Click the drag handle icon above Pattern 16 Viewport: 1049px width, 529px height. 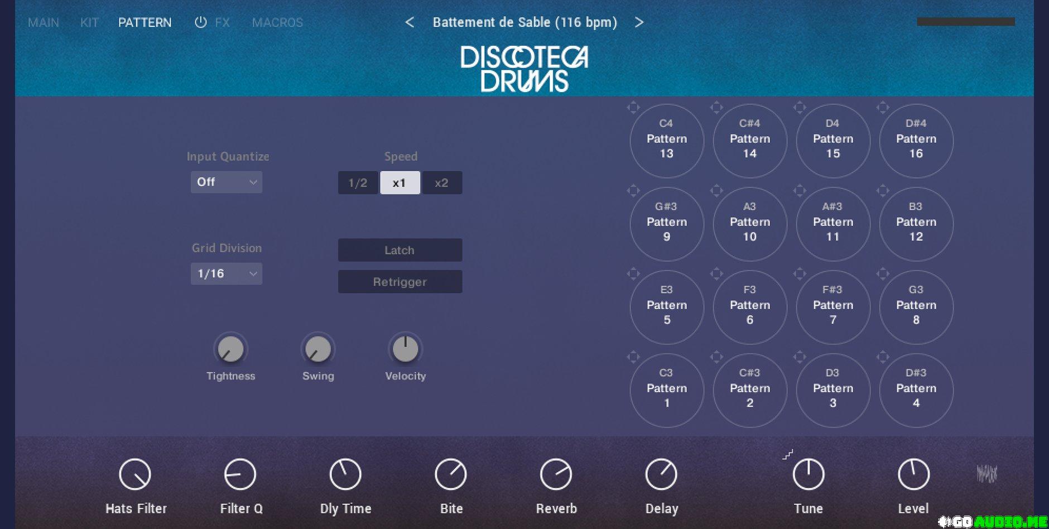[x=883, y=107]
